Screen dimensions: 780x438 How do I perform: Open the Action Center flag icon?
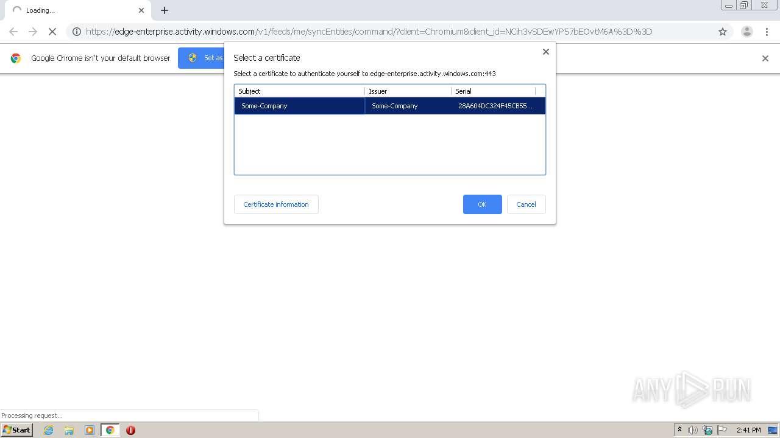coord(722,430)
